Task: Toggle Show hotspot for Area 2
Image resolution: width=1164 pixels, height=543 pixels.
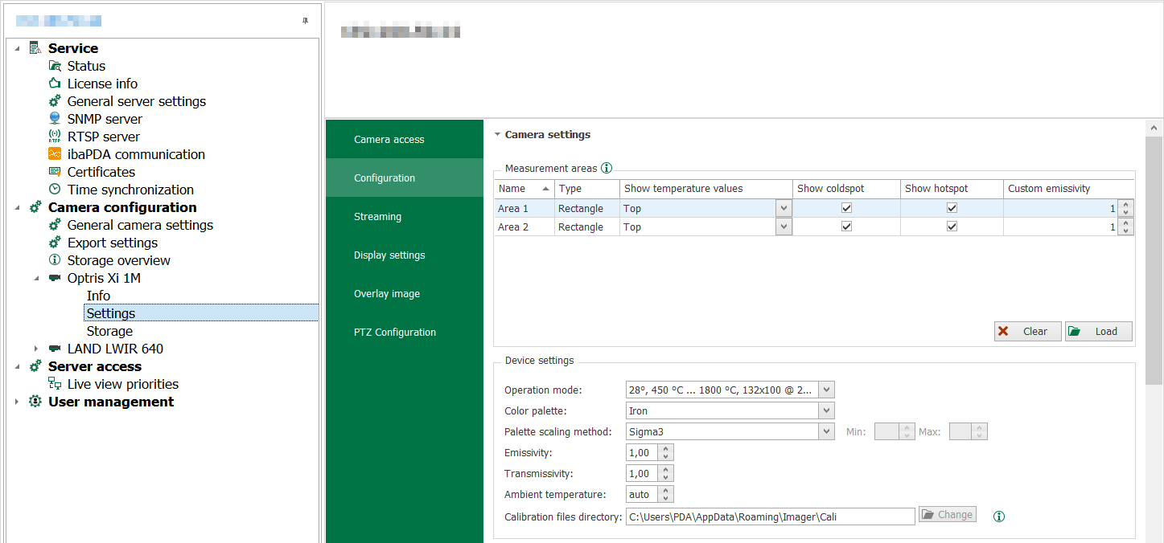Action: [x=952, y=227]
